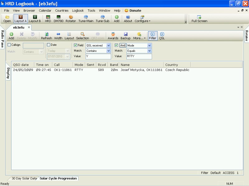Image resolution: width=249 pixels, height=186 pixels.
Task: Select Solar Cycle Progression tab
Action: 58,178
